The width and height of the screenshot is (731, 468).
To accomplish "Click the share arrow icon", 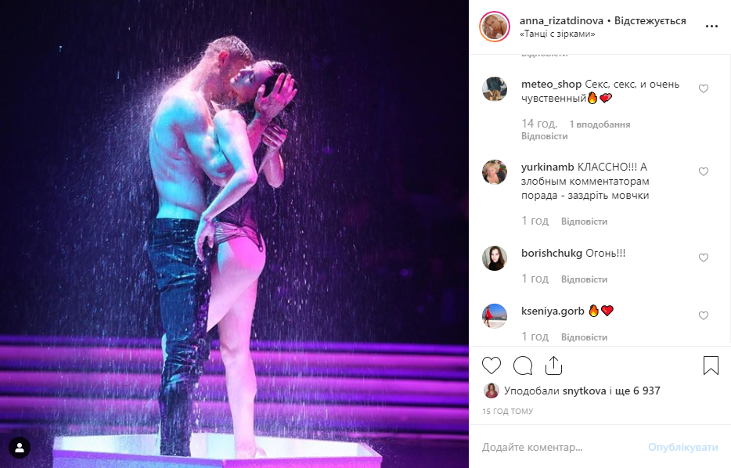I will pyautogui.click(x=553, y=365).
